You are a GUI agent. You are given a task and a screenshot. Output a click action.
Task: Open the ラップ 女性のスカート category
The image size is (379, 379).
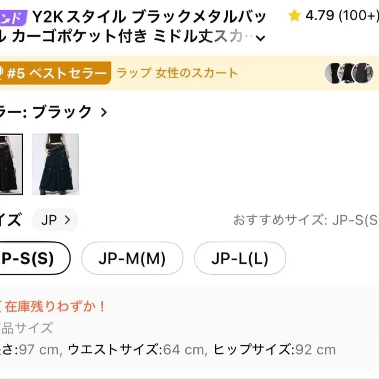click(177, 73)
